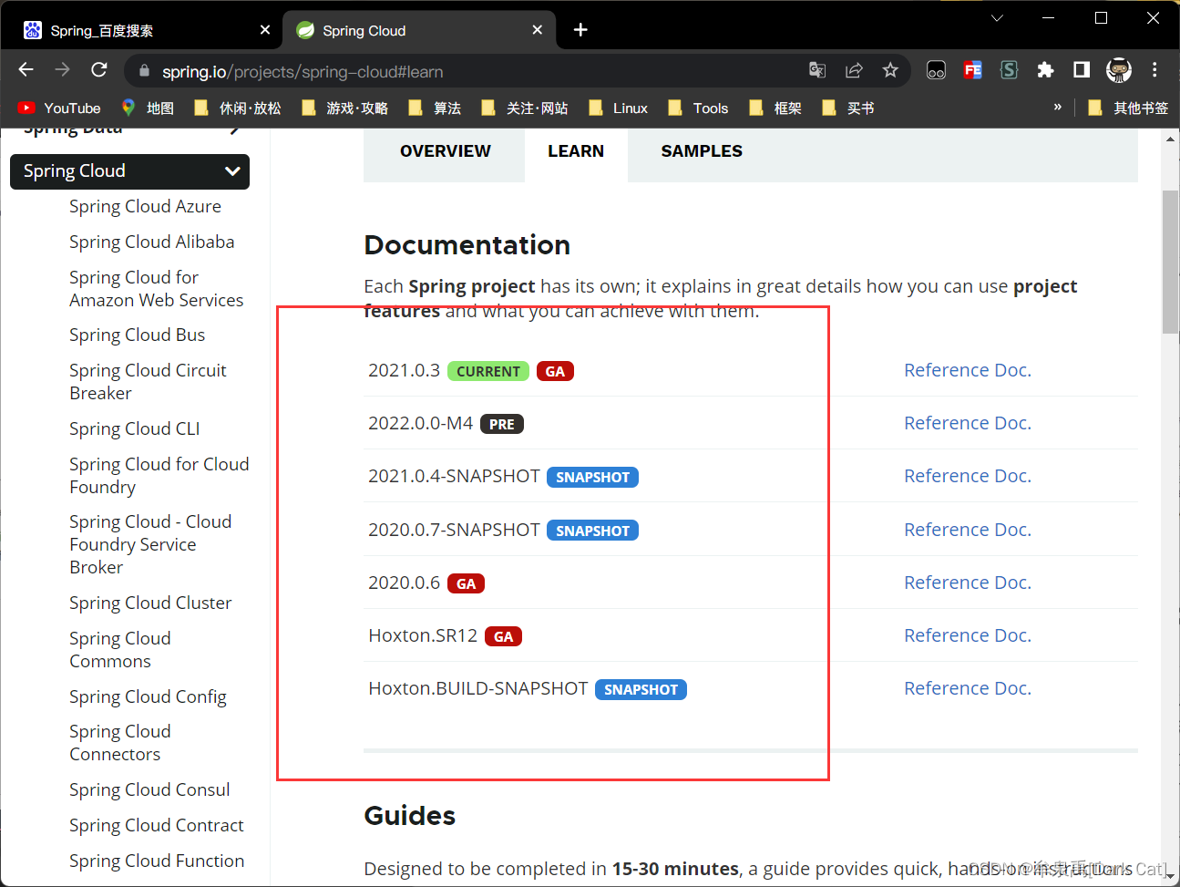Click the page vertical scrollbar thumb
The width and height of the screenshot is (1180, 887).
tap(1170, 263)
